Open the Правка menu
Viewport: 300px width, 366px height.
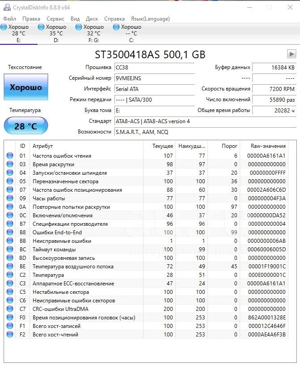[31, 19]
